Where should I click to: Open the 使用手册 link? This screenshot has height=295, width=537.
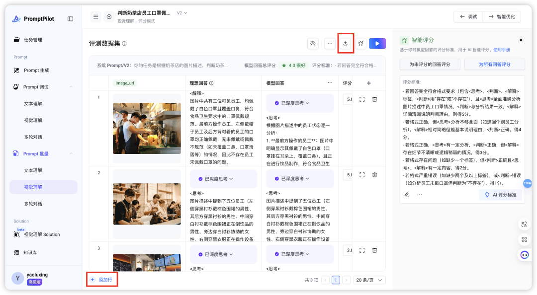[x=501, y=50]
